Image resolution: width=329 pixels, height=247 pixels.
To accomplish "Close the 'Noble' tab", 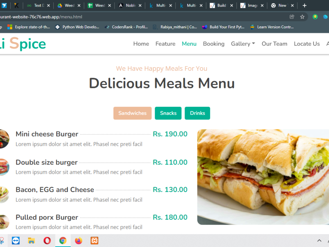I will 140,6.
